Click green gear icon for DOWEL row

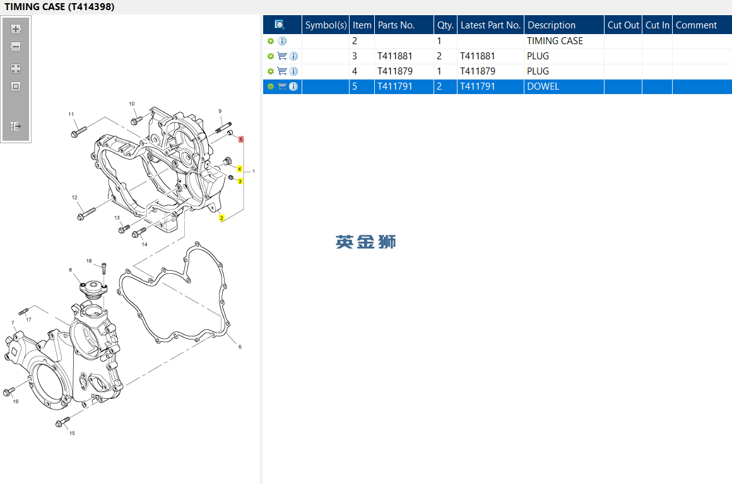(271, 86)
